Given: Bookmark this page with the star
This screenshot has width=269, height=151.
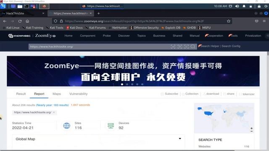Looking at the screenshot, I should [x=229, y=21].
